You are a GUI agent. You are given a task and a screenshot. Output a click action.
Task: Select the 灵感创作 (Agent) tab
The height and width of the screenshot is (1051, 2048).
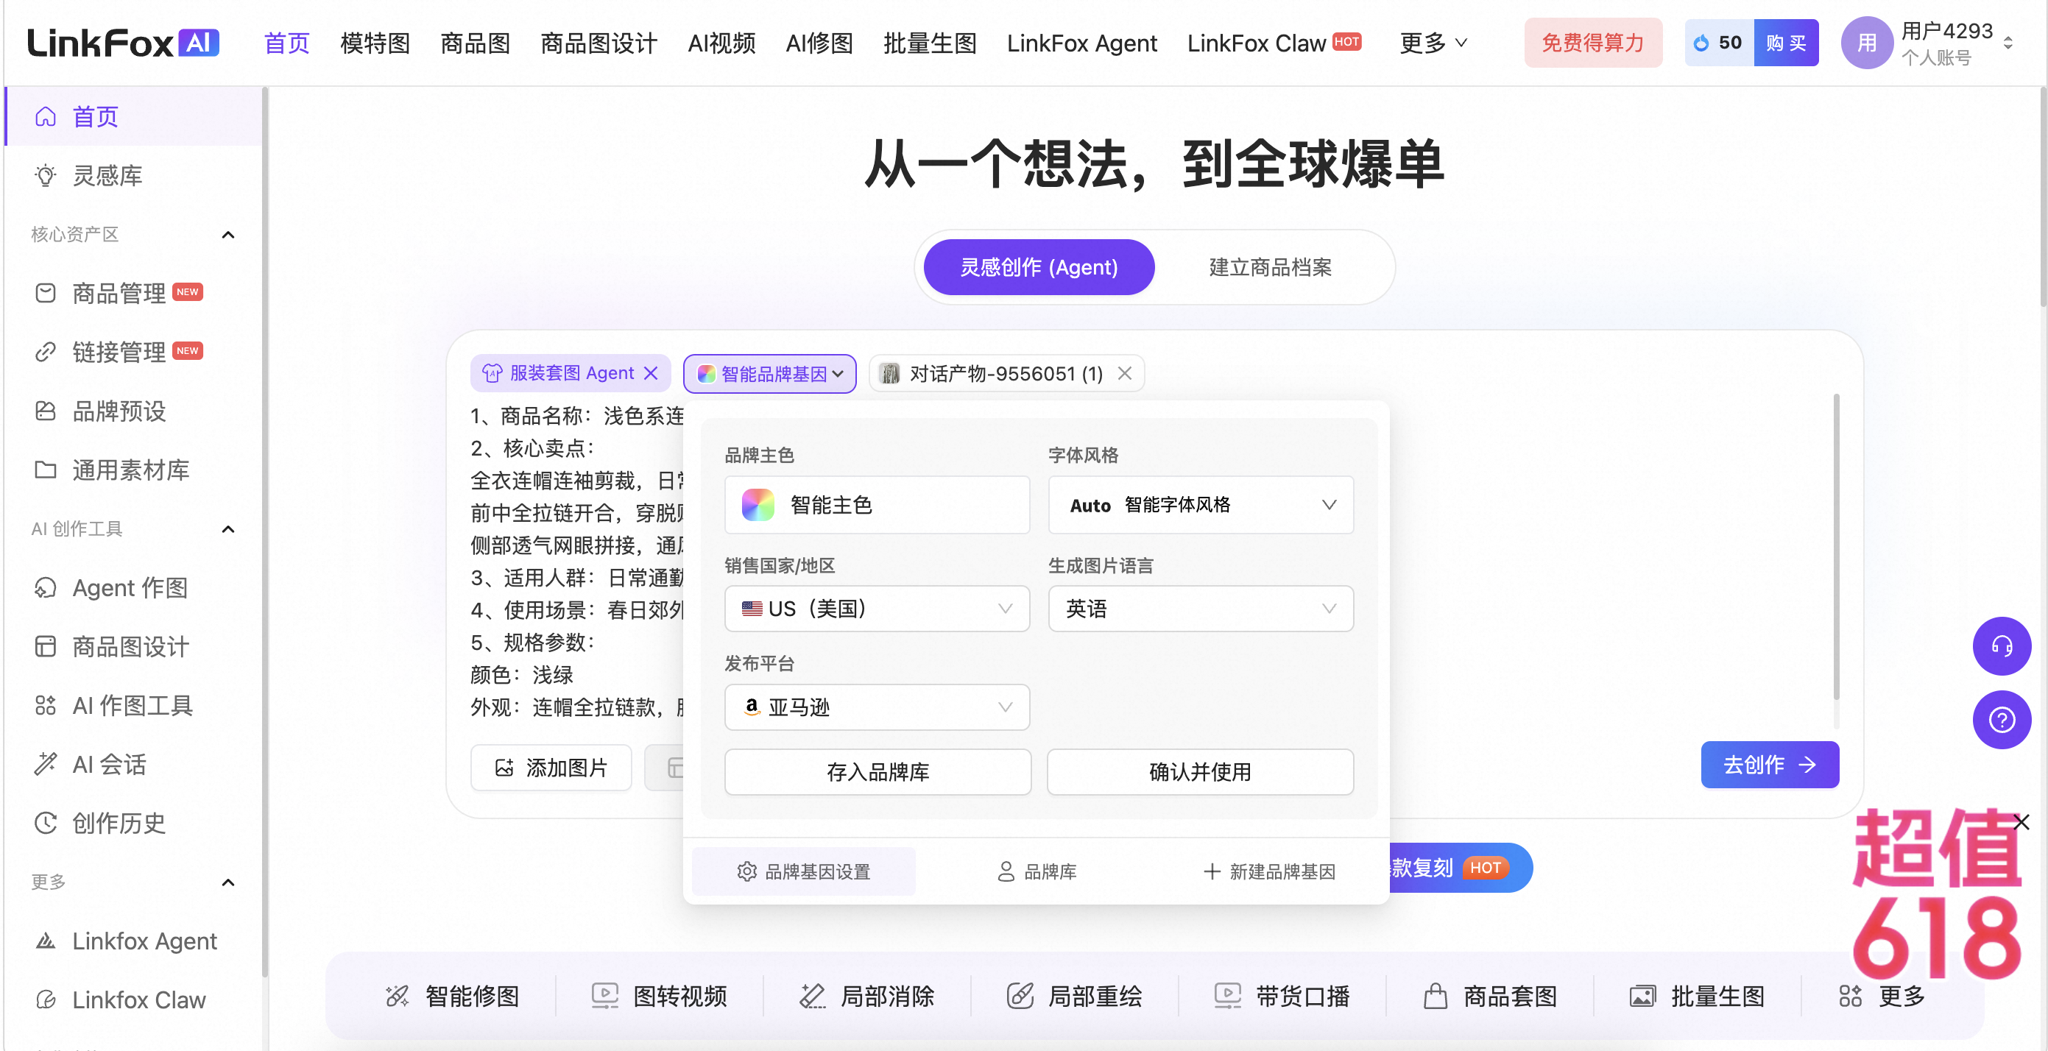click(x=1039, y=267)
